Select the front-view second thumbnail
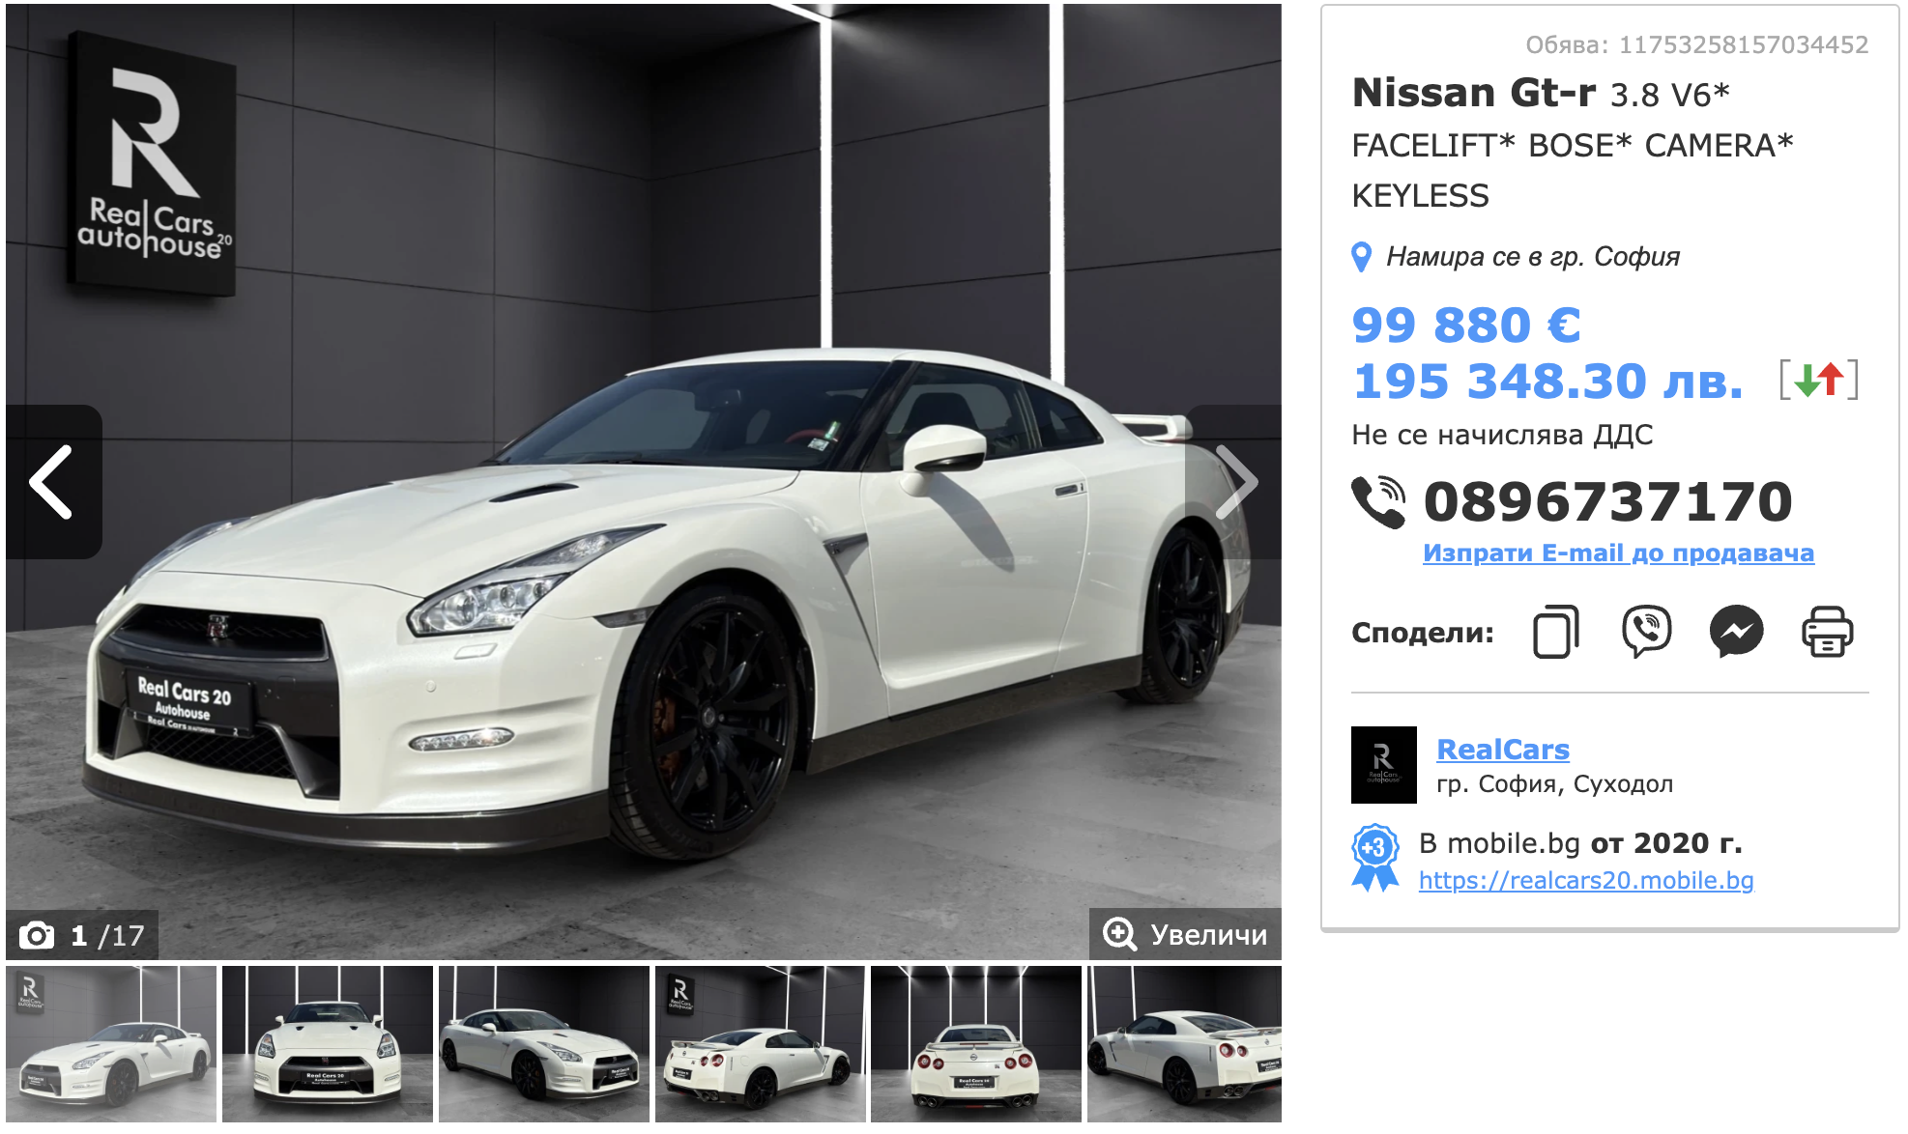 (328, 1044)
